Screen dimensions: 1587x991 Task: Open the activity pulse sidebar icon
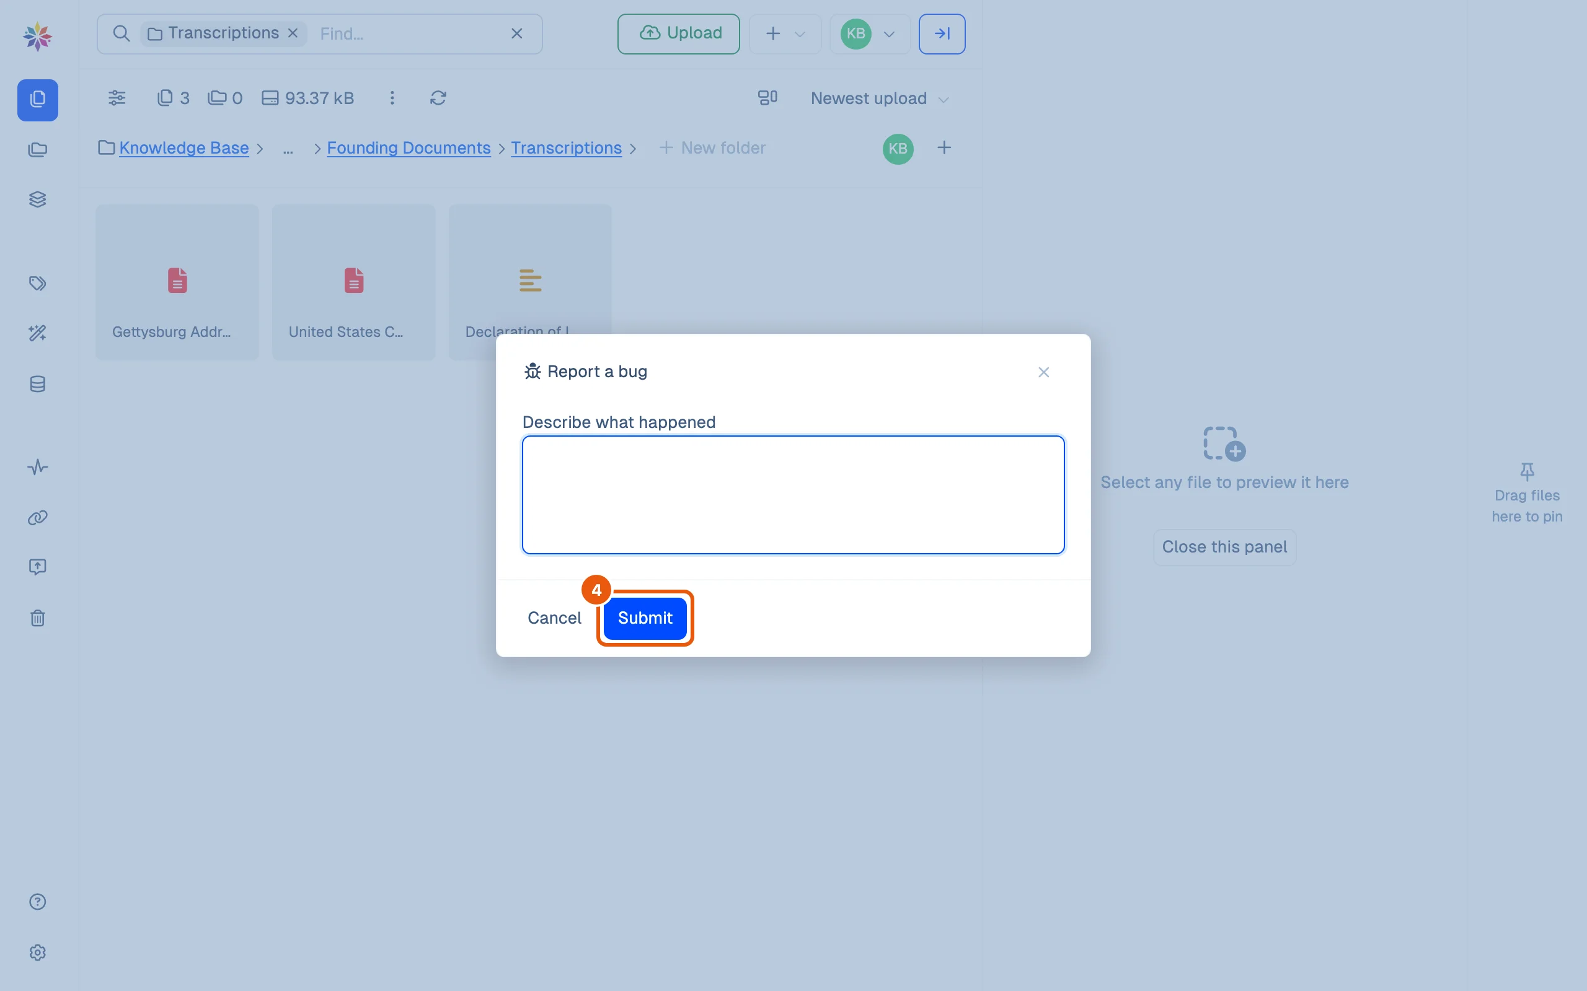[37, 467]
